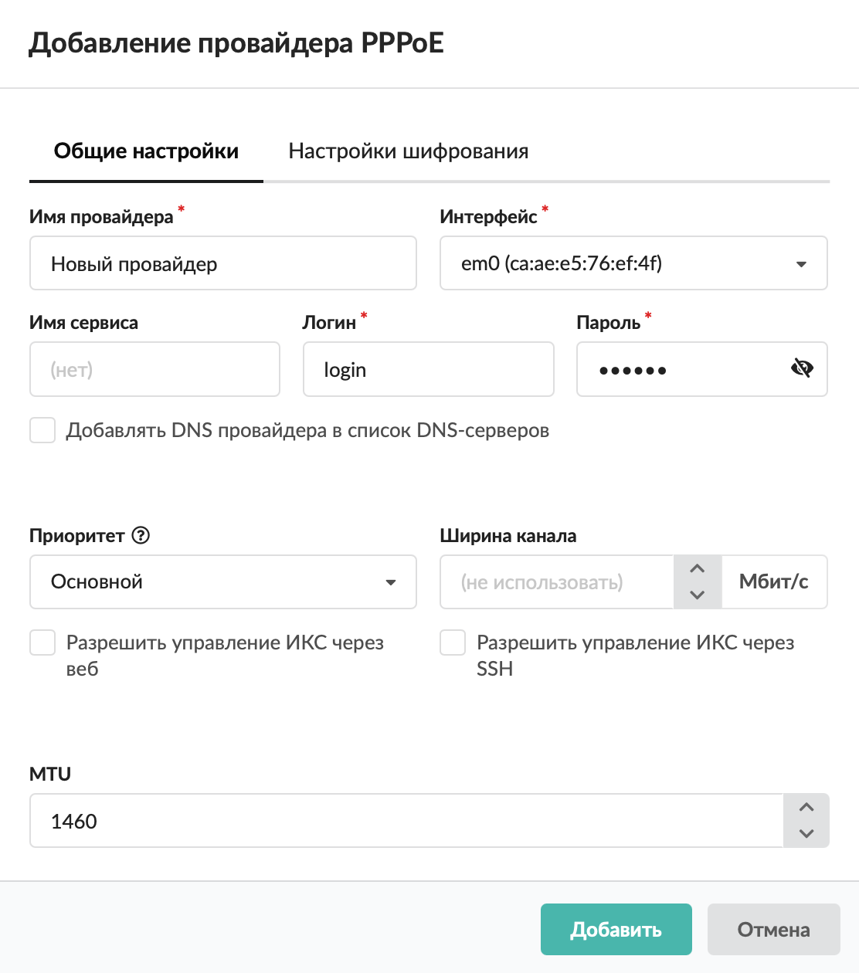
Task: Allow ИКС management via SSH checkbox
Action: point(453,642)
